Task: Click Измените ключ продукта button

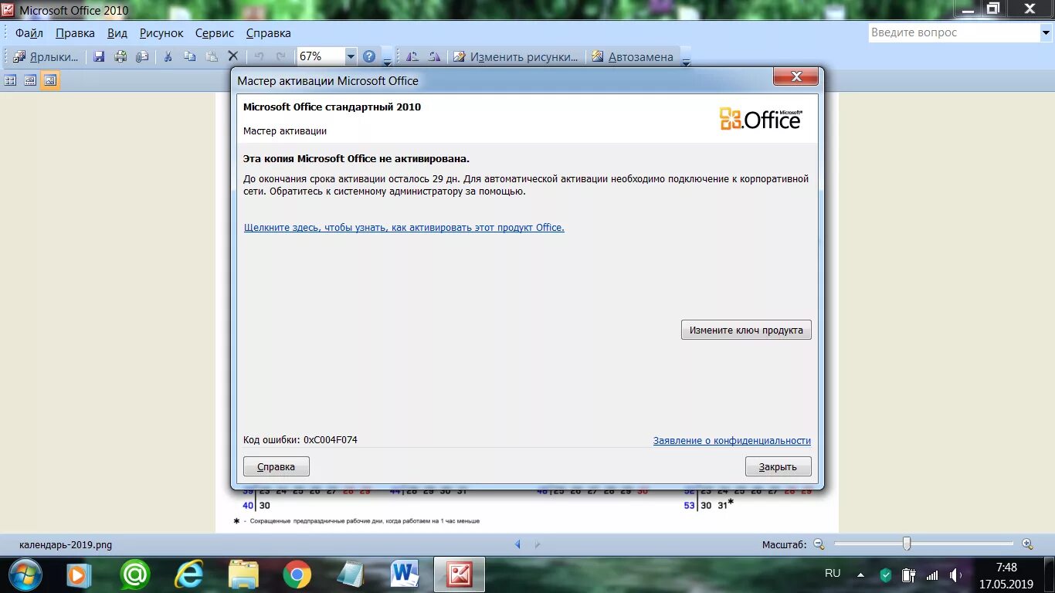Action: coord(746,330)
